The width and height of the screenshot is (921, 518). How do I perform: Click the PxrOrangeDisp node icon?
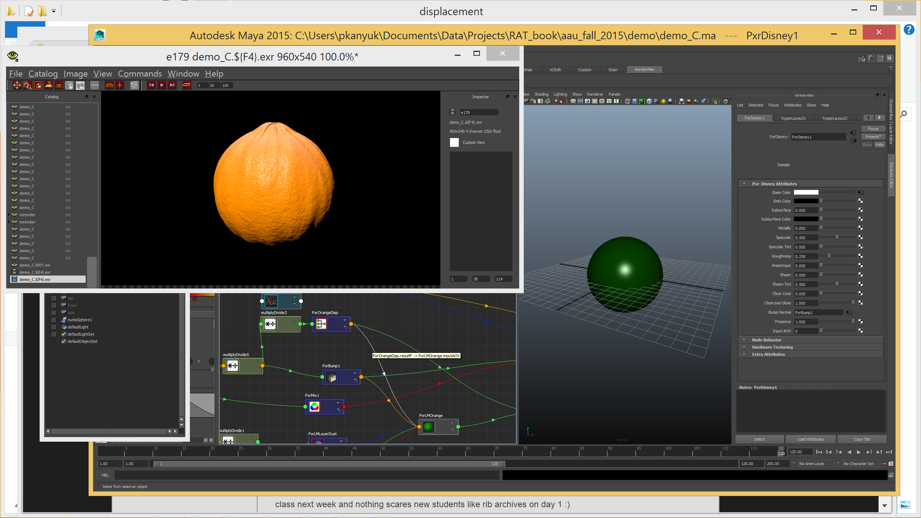(x=321, y=324)
